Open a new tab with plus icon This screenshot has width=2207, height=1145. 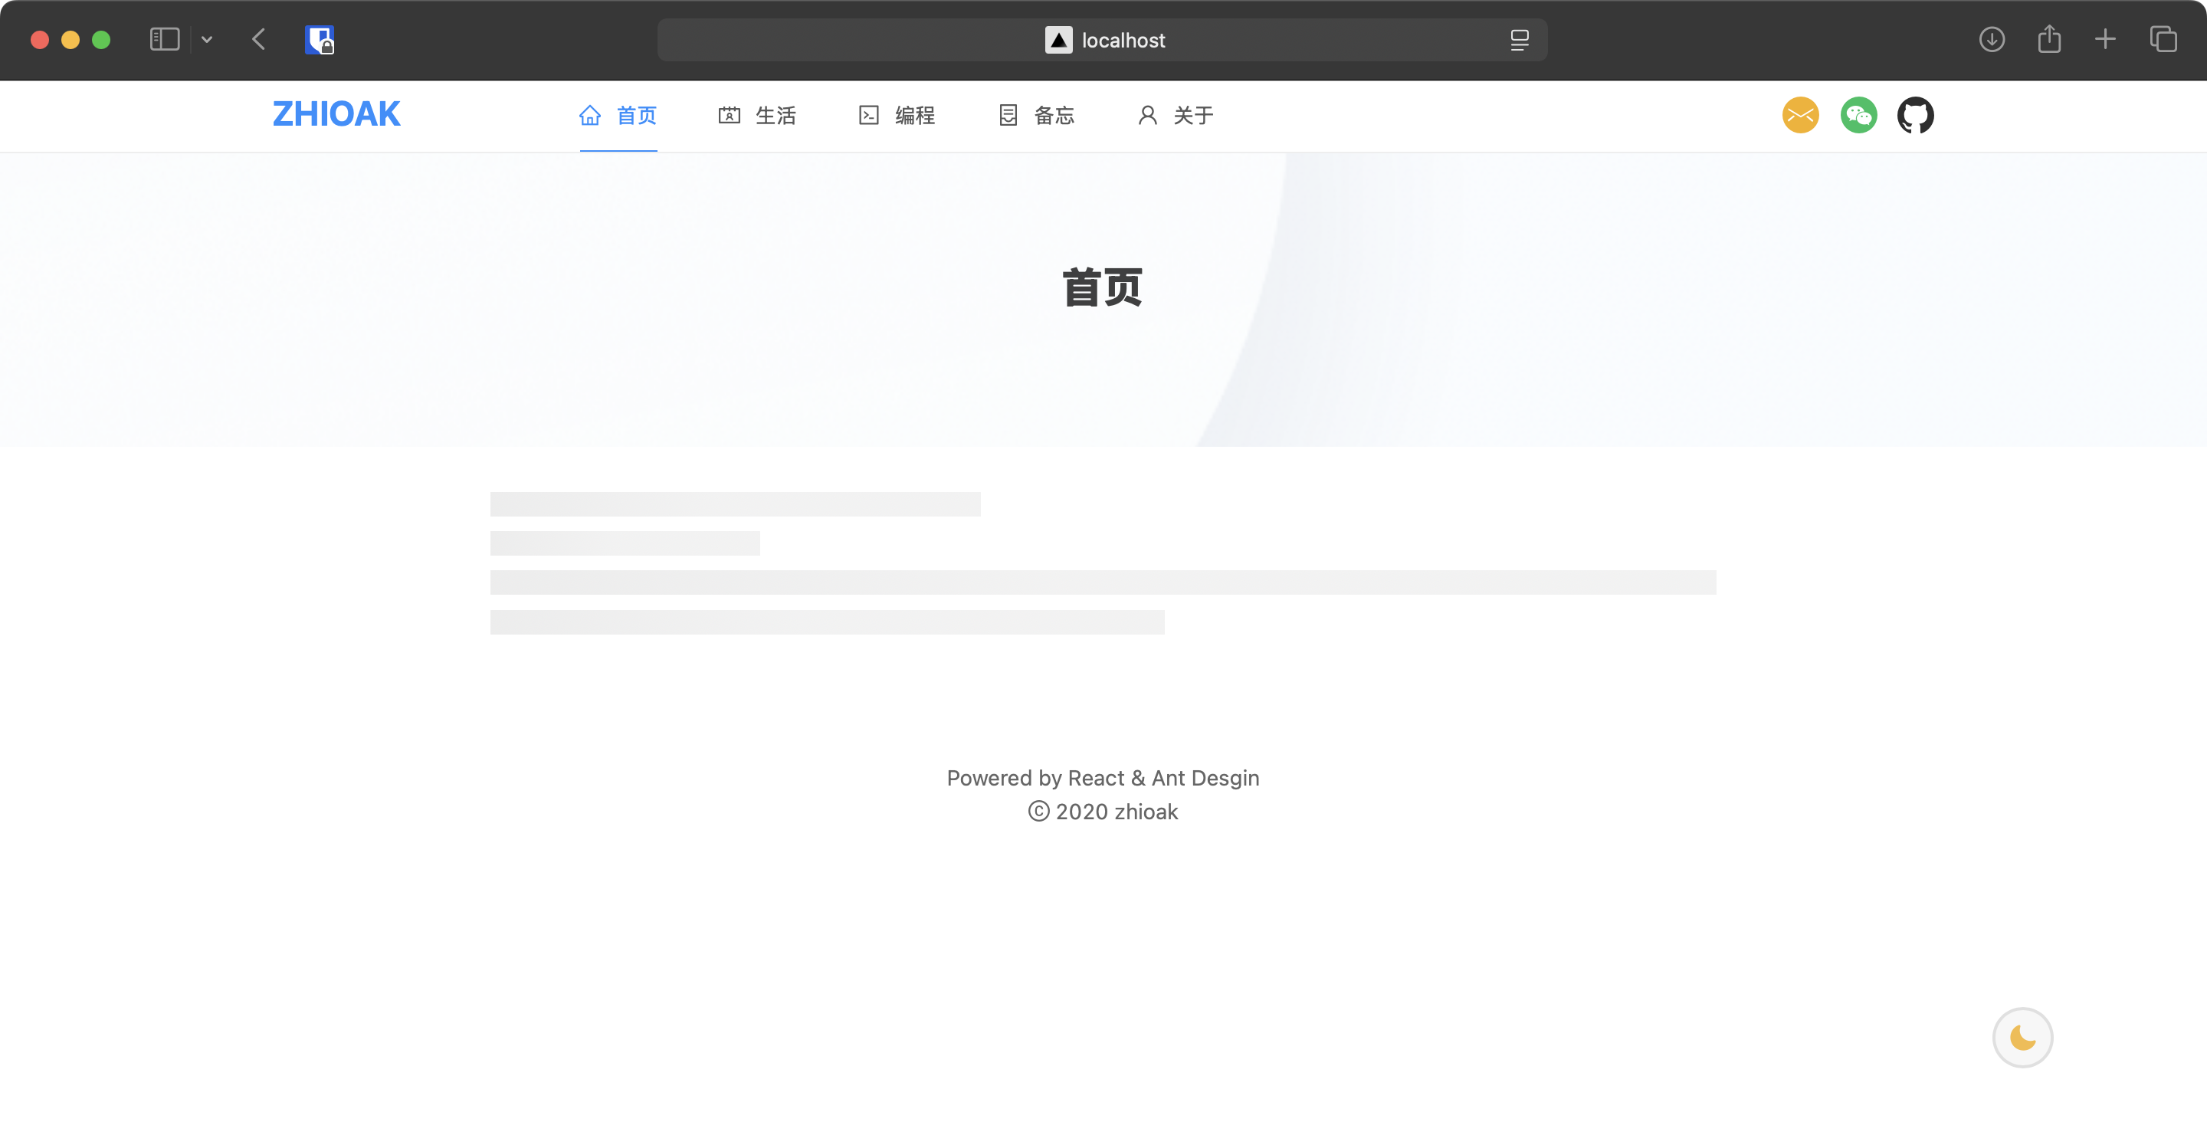point(2105,39)
